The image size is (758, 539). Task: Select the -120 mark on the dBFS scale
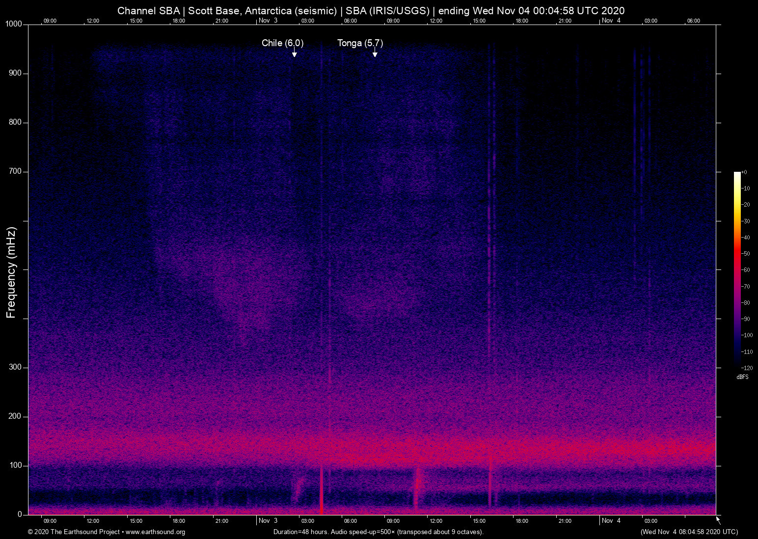pos(746,368)
